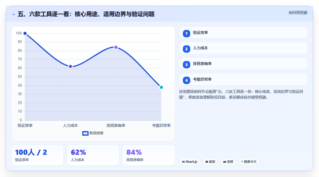Screen dimensions: 319x177
Task: Click the lightning icon beside the section title
Action: tap(14, 15)
